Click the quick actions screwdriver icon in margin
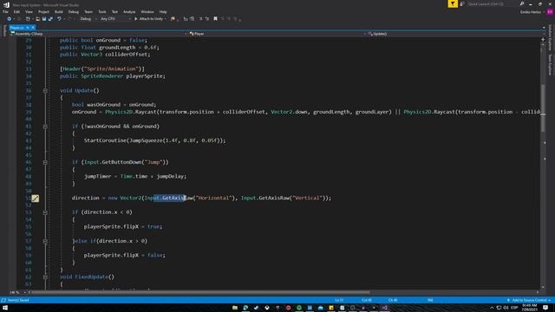Viewport: 555px width, 312px height. pos(35,198)
